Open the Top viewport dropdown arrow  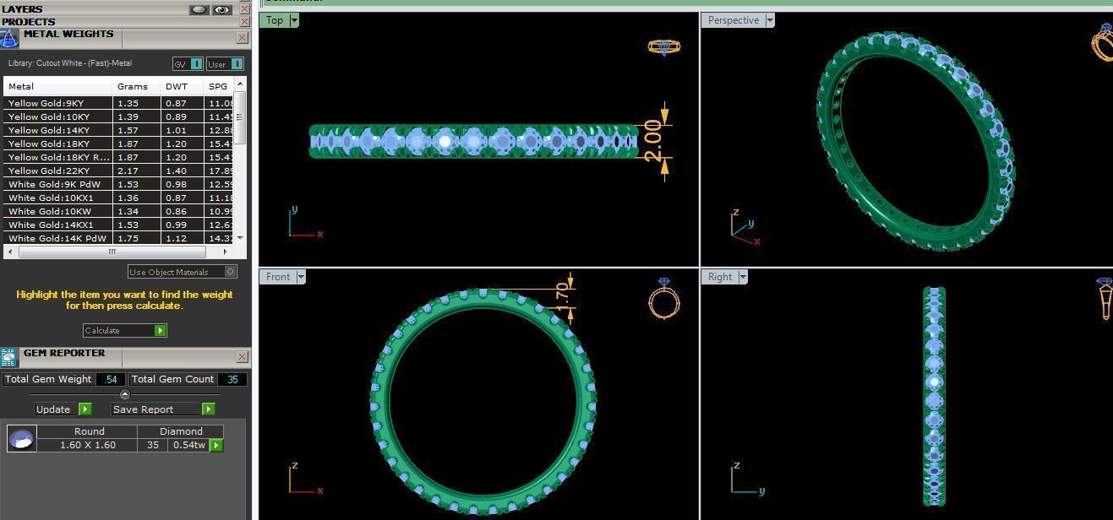tap(294, 20)
